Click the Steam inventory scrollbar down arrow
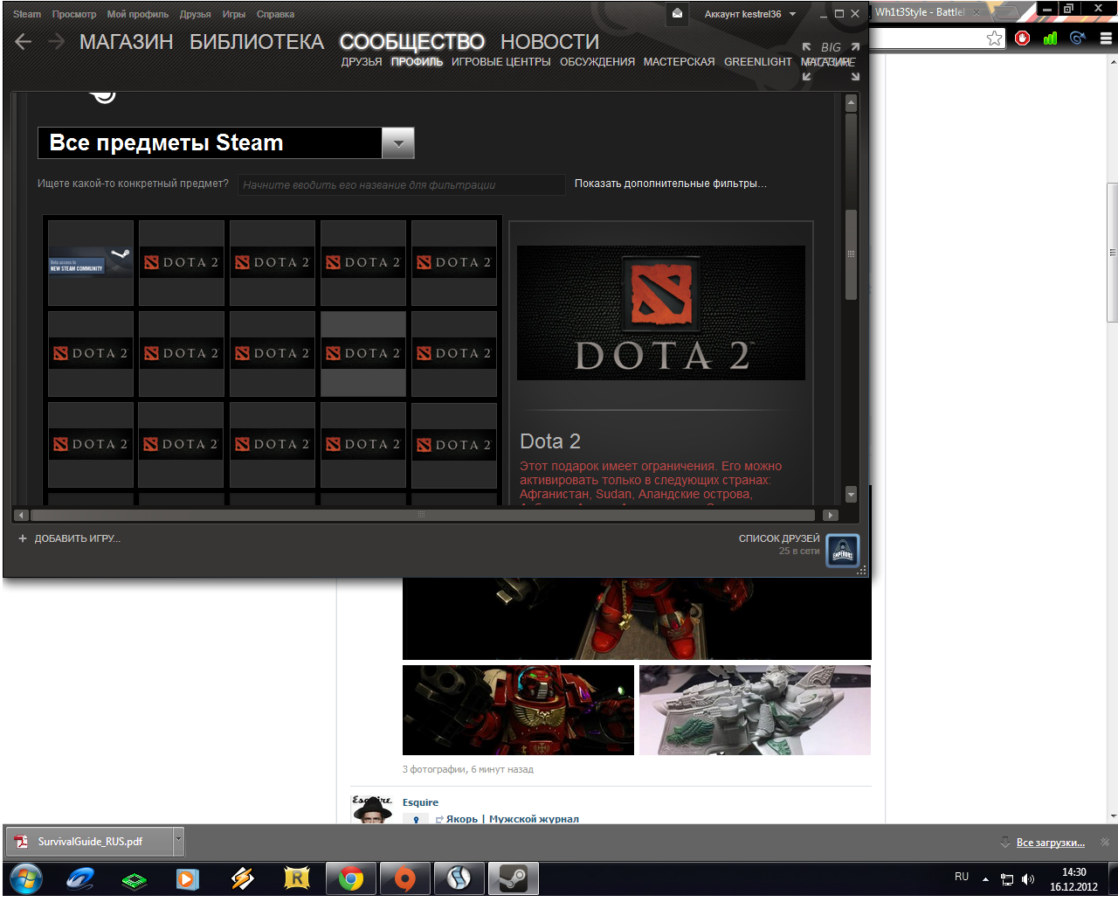 tap(851, 494)
